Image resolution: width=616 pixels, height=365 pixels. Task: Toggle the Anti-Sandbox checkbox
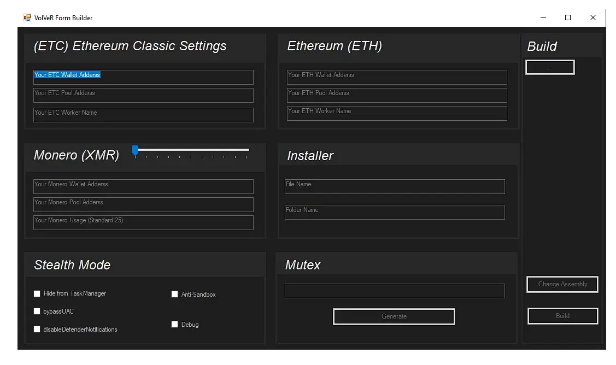pos(175,294)
